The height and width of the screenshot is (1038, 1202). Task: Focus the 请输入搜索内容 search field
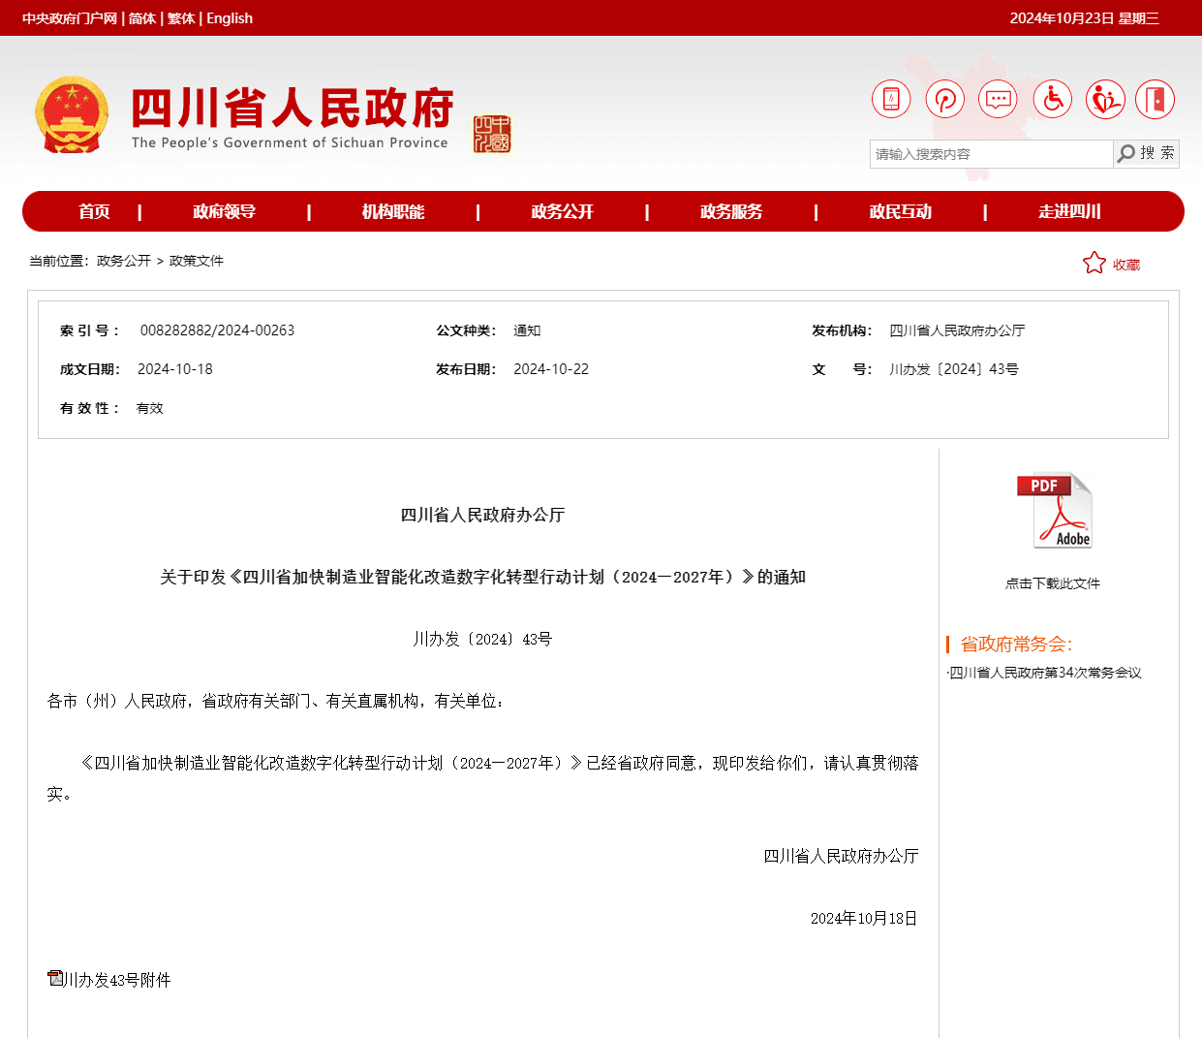[990, 154]
